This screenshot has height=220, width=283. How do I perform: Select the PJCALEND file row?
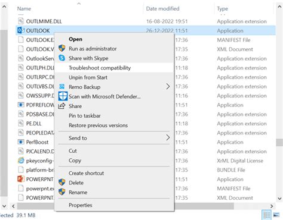(146, 152)
